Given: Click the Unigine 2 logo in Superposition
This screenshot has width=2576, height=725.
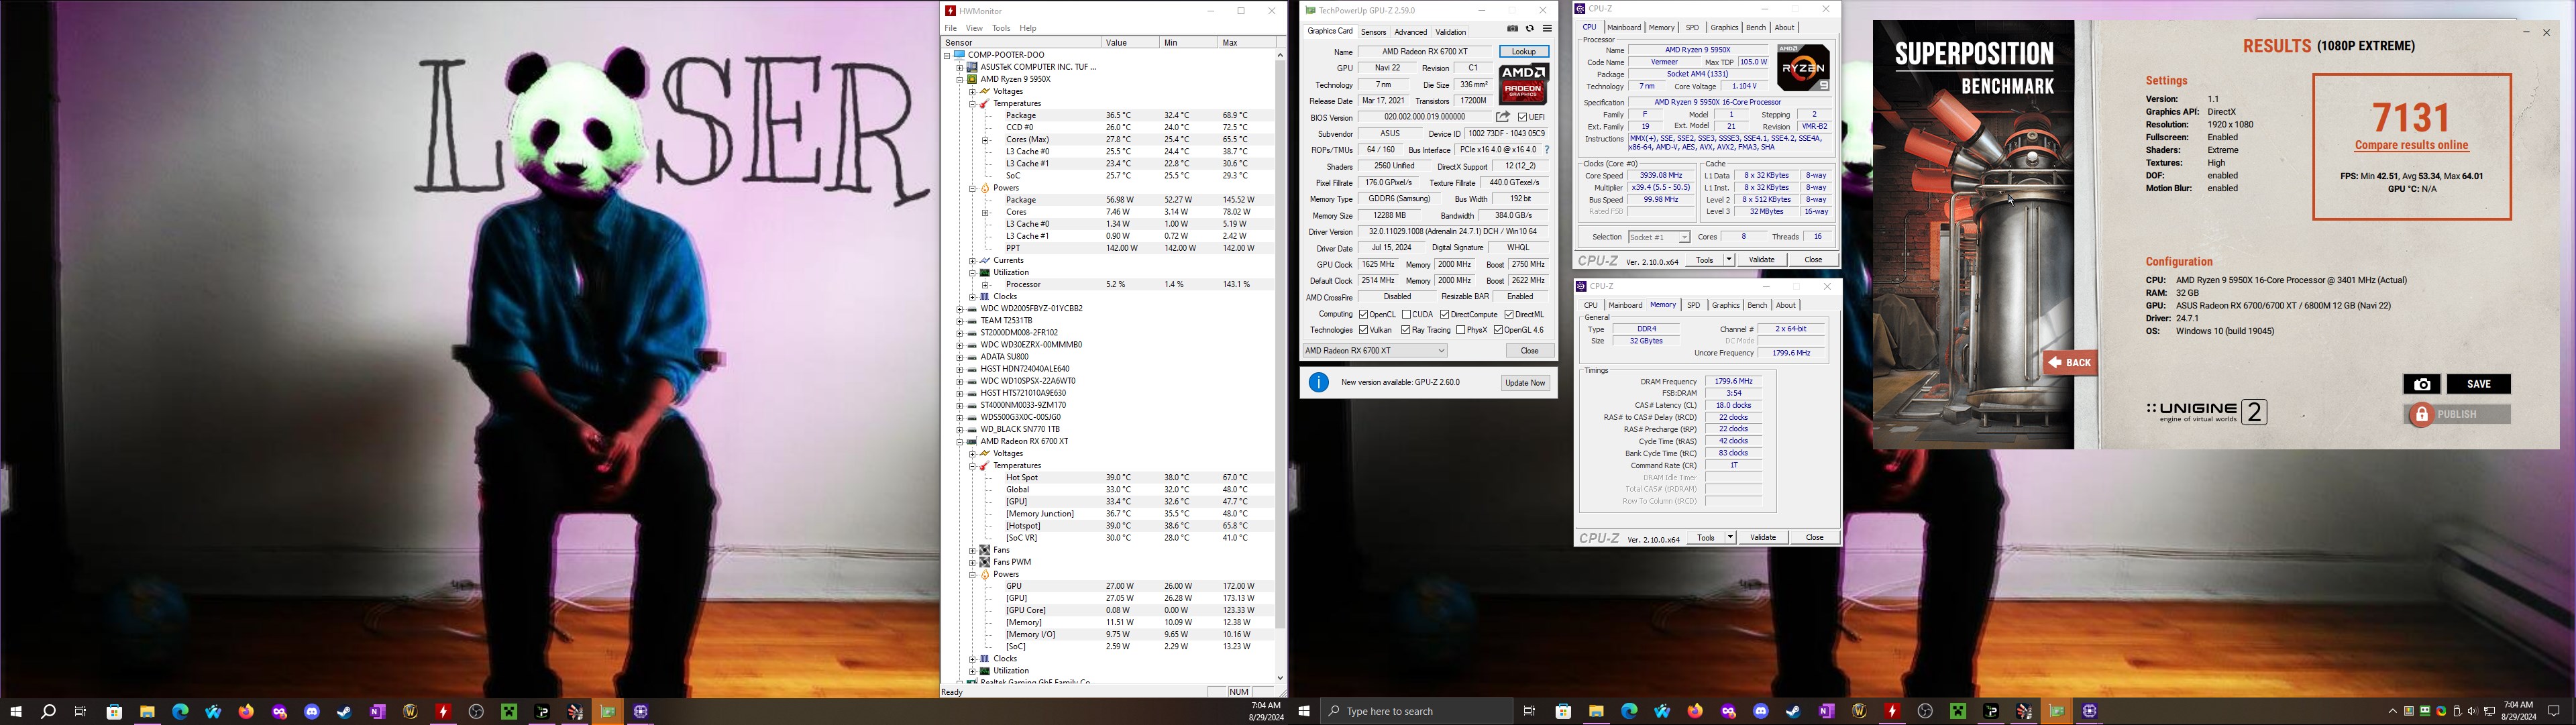Looking at the screenshot, I should 2206,412.
